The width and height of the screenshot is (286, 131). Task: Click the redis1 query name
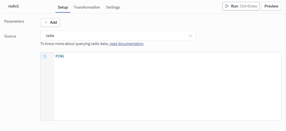tap(14, 6)
